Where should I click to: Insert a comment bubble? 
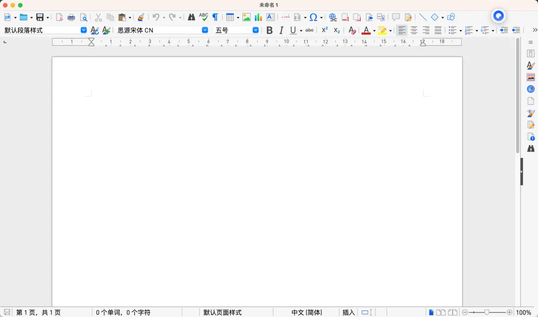(396, 17)
